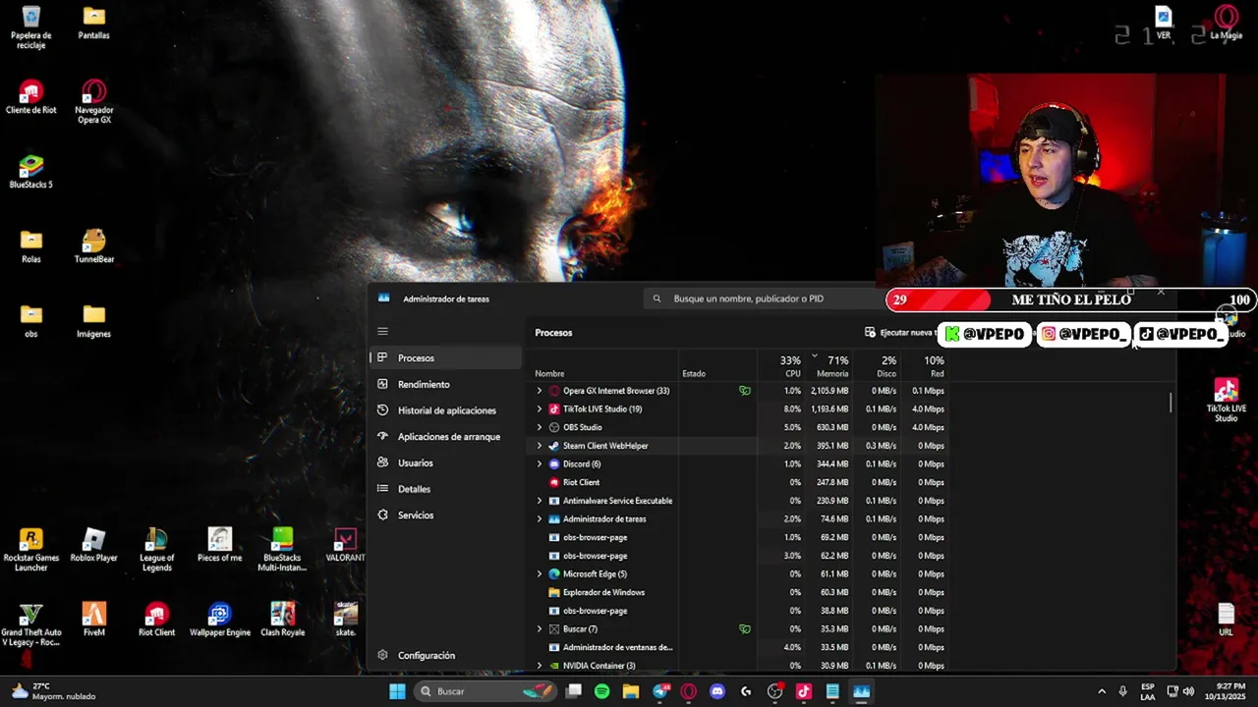The height and width of the screenshot is (707, 1258).
Task: Select the TikTok LIVE Studio desktop icon
Action: coord(1226,401)
